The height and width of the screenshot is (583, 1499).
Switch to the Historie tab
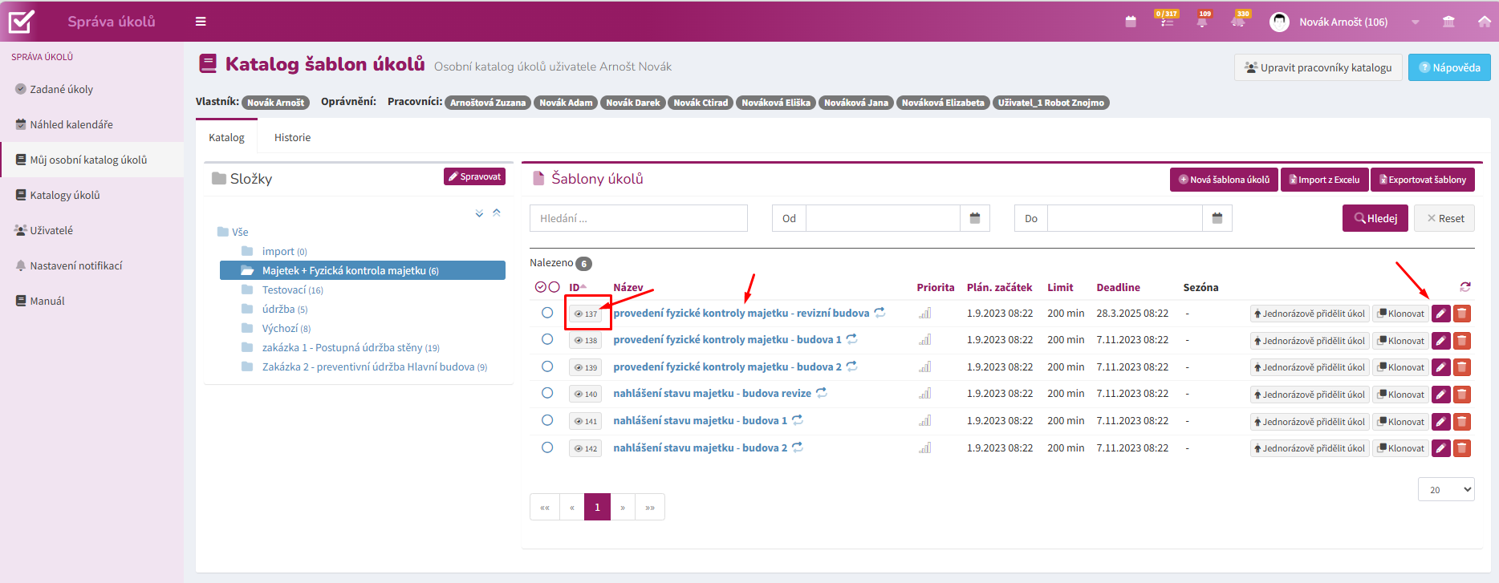[x=292, y=137]
